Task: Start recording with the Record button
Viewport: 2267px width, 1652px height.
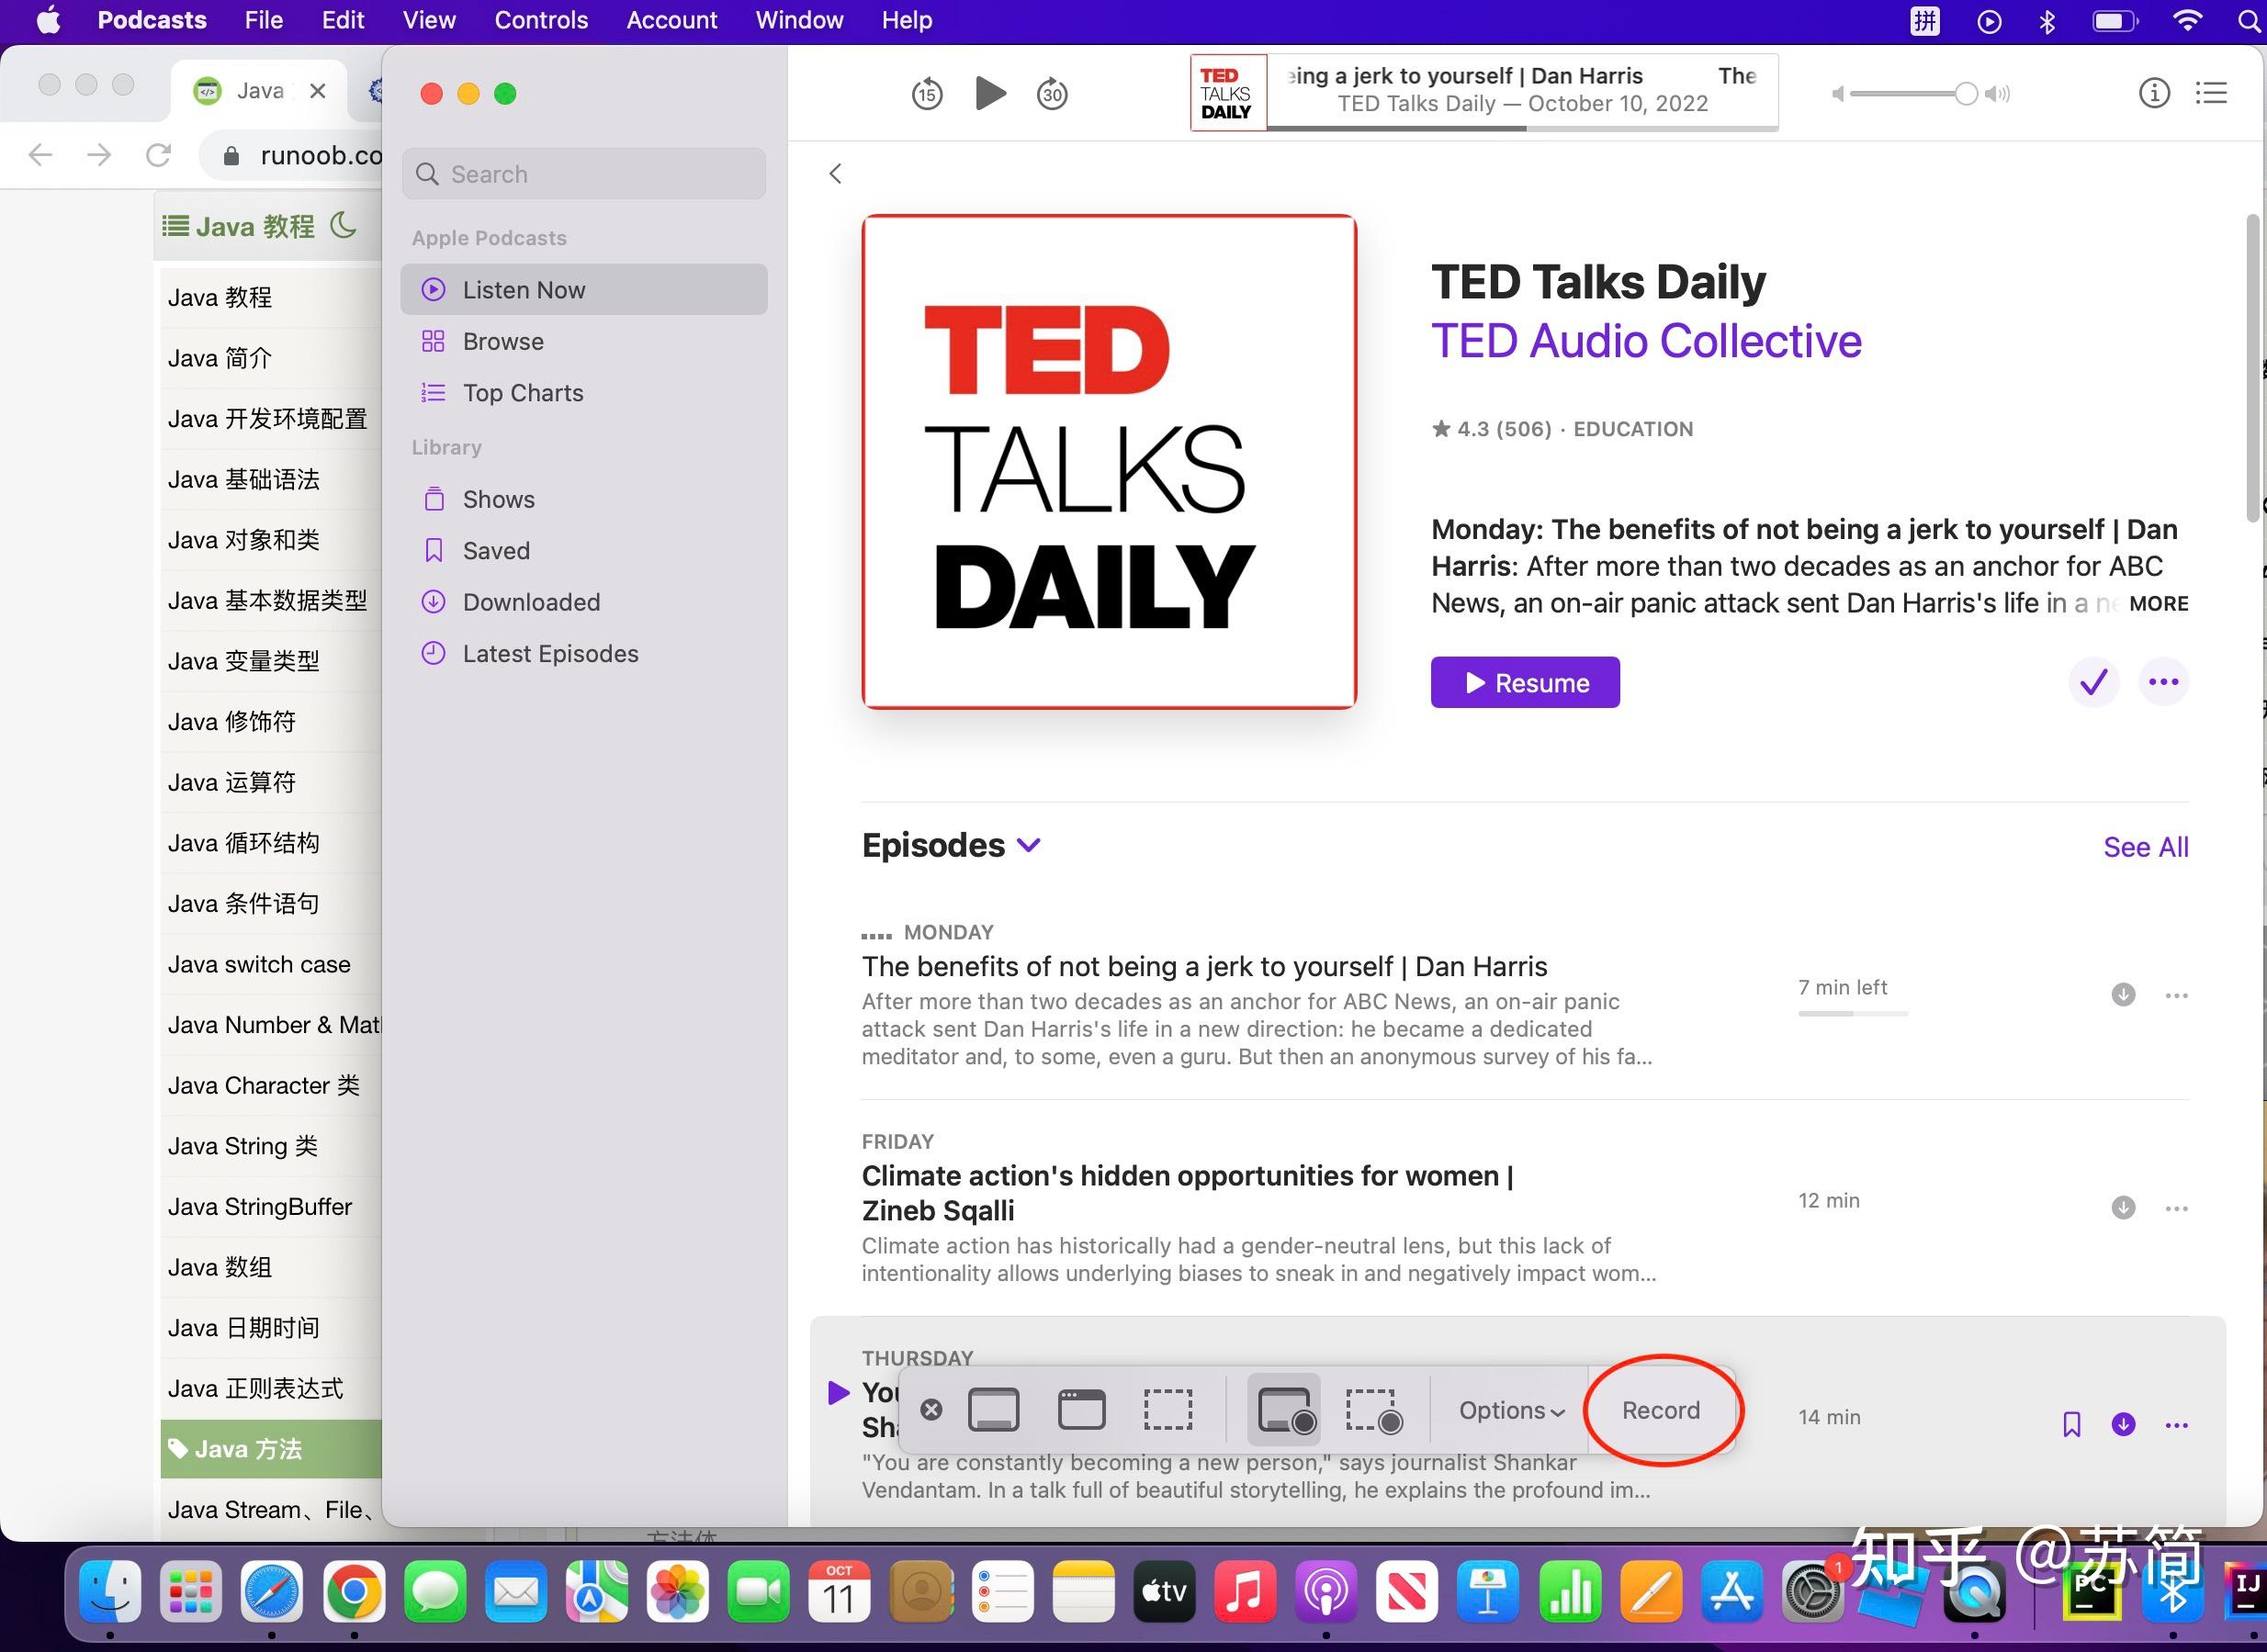Action: tap(1661, 1410)
